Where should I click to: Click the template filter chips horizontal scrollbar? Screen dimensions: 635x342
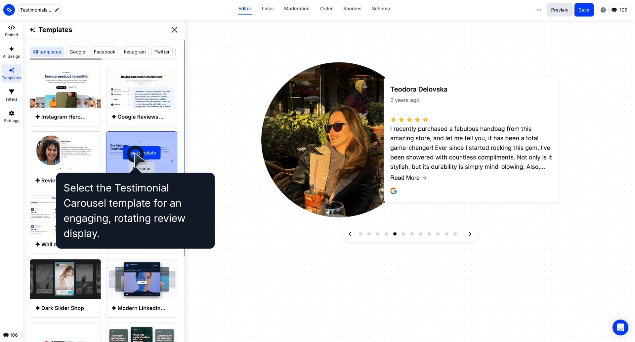tap(65, 59)
